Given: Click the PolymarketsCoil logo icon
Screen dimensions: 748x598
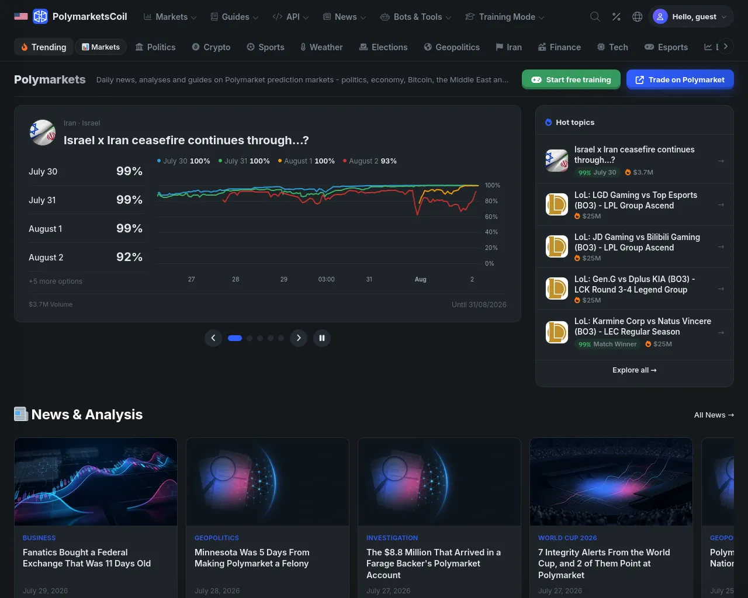Looking at the screenshot, I should coord(40,16).
